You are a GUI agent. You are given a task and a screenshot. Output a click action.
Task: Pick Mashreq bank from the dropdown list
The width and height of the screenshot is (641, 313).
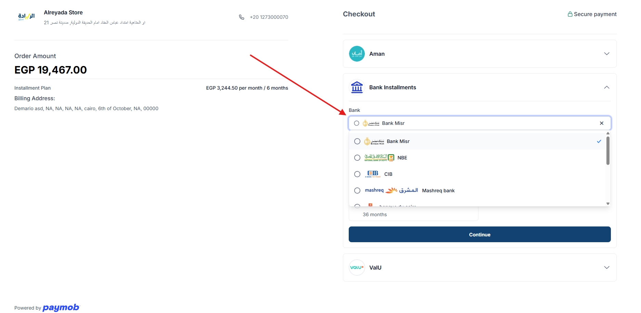[x=438, y=191]
